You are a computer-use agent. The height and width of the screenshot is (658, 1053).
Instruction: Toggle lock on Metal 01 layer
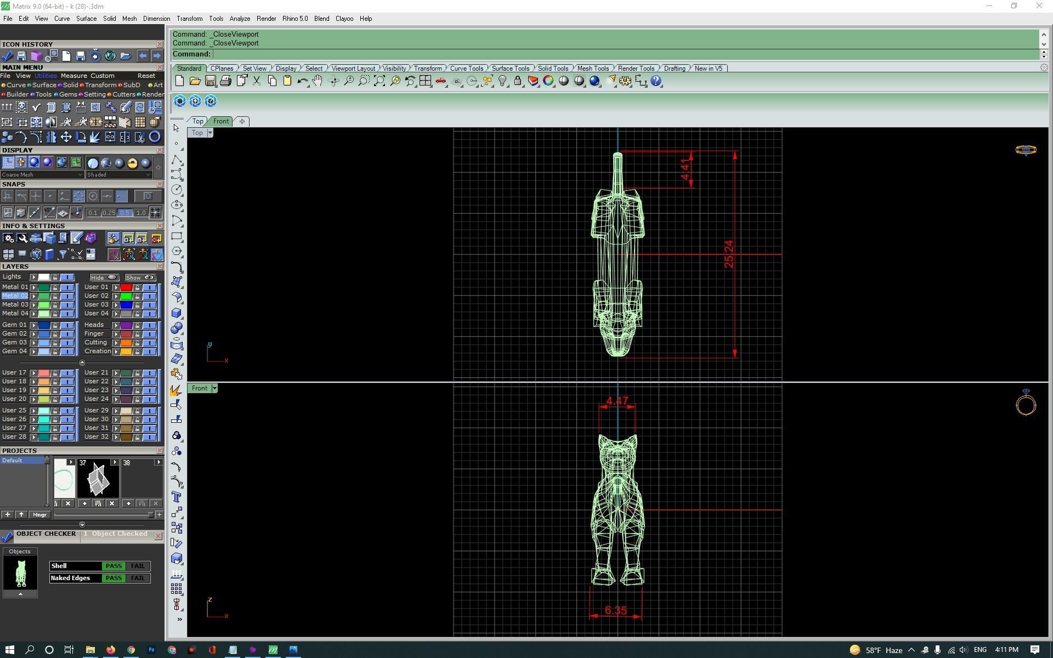coord(55,287)
